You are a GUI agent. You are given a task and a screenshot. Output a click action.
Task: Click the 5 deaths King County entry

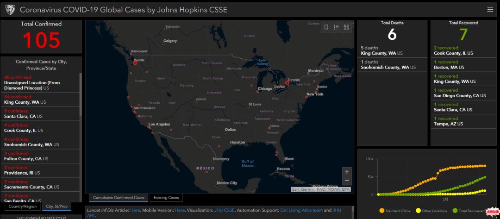point(392,50)
